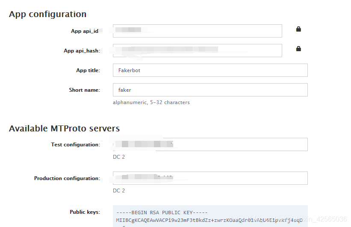
Task: Focus the App api_id input field
Action: (x=197, y=31)
